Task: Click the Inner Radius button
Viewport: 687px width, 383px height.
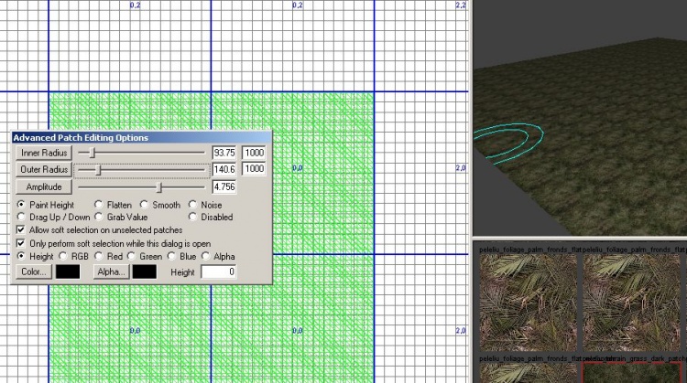Action: (x=42, y=153)
